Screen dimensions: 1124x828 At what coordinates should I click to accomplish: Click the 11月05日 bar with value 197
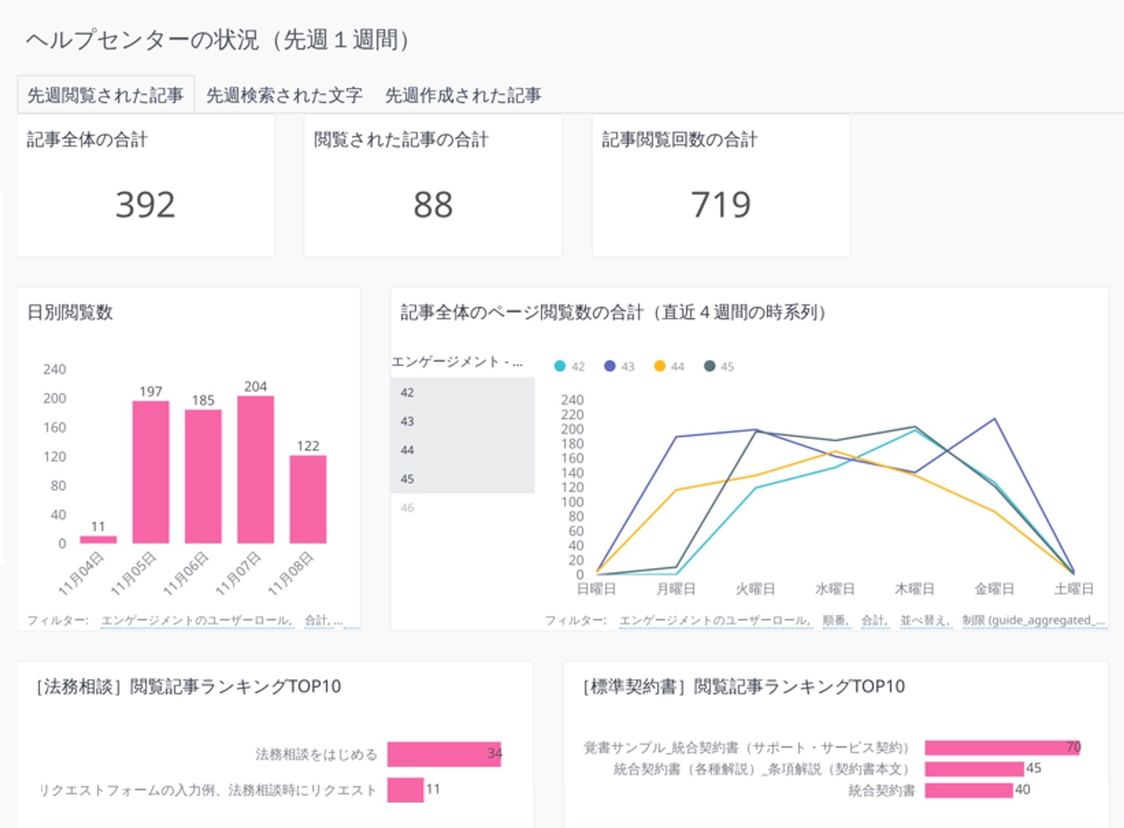tap(150, 472)
